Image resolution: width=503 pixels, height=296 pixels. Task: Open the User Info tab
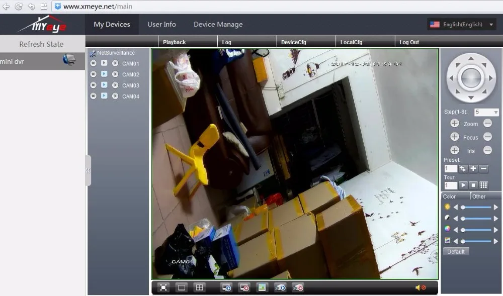(x=161, y=24)
